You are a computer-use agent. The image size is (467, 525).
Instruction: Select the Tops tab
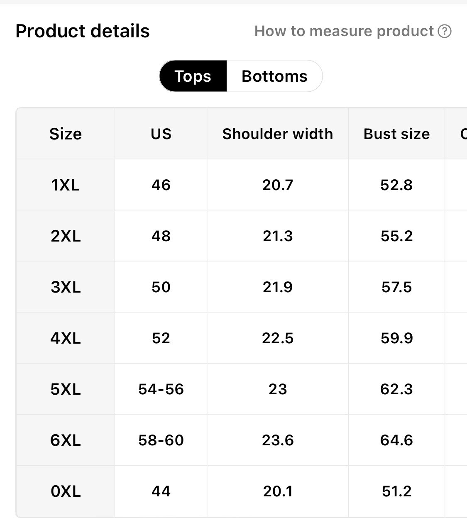click(193, 76)
